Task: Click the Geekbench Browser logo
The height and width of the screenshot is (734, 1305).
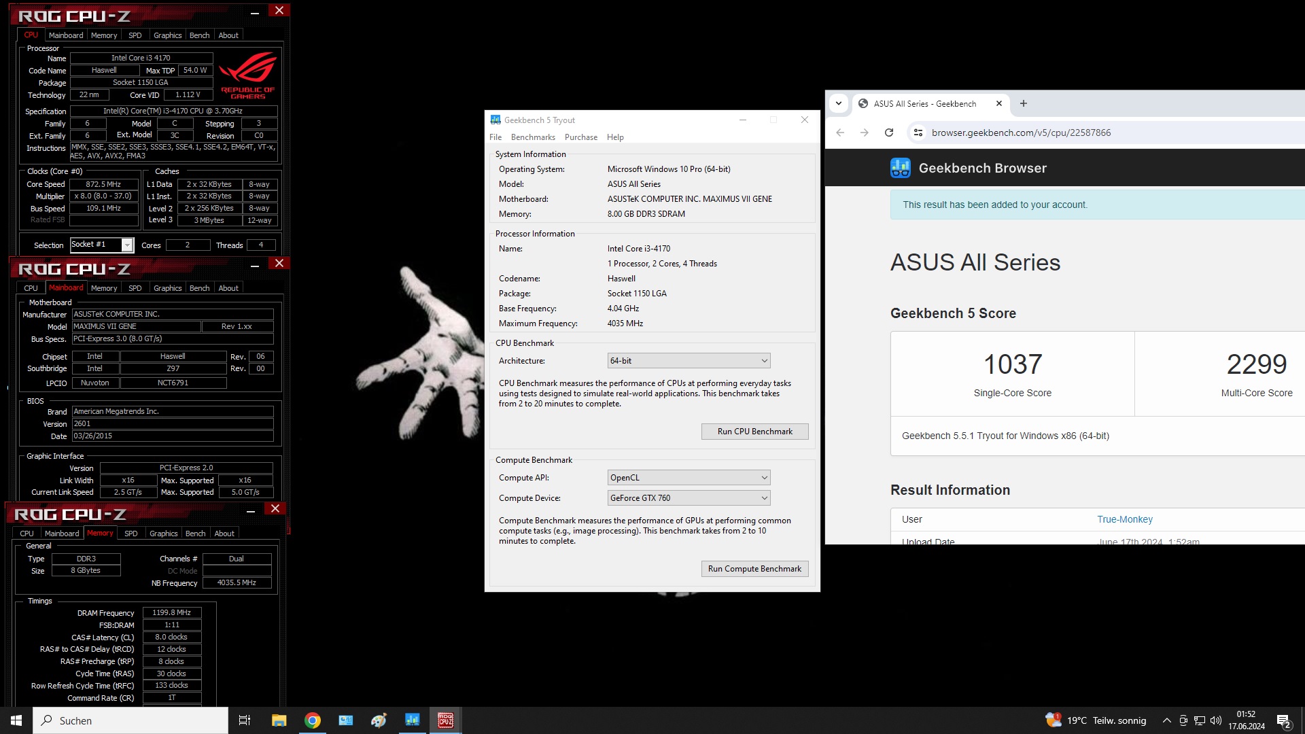Action: [x=901, y=168]
